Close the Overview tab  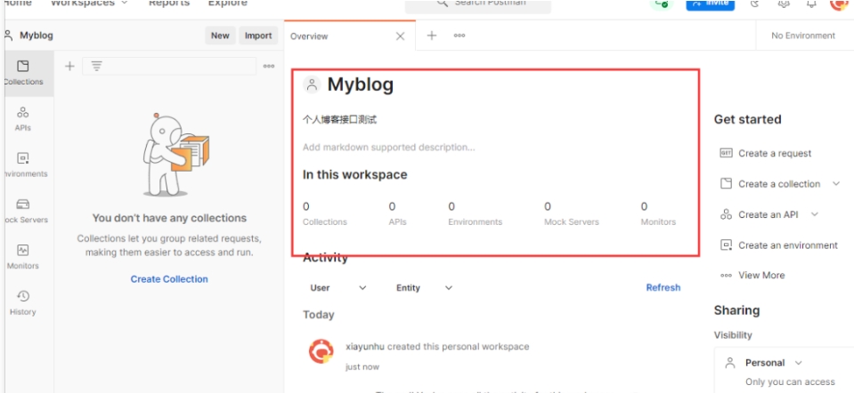click(x=400, y=36)
